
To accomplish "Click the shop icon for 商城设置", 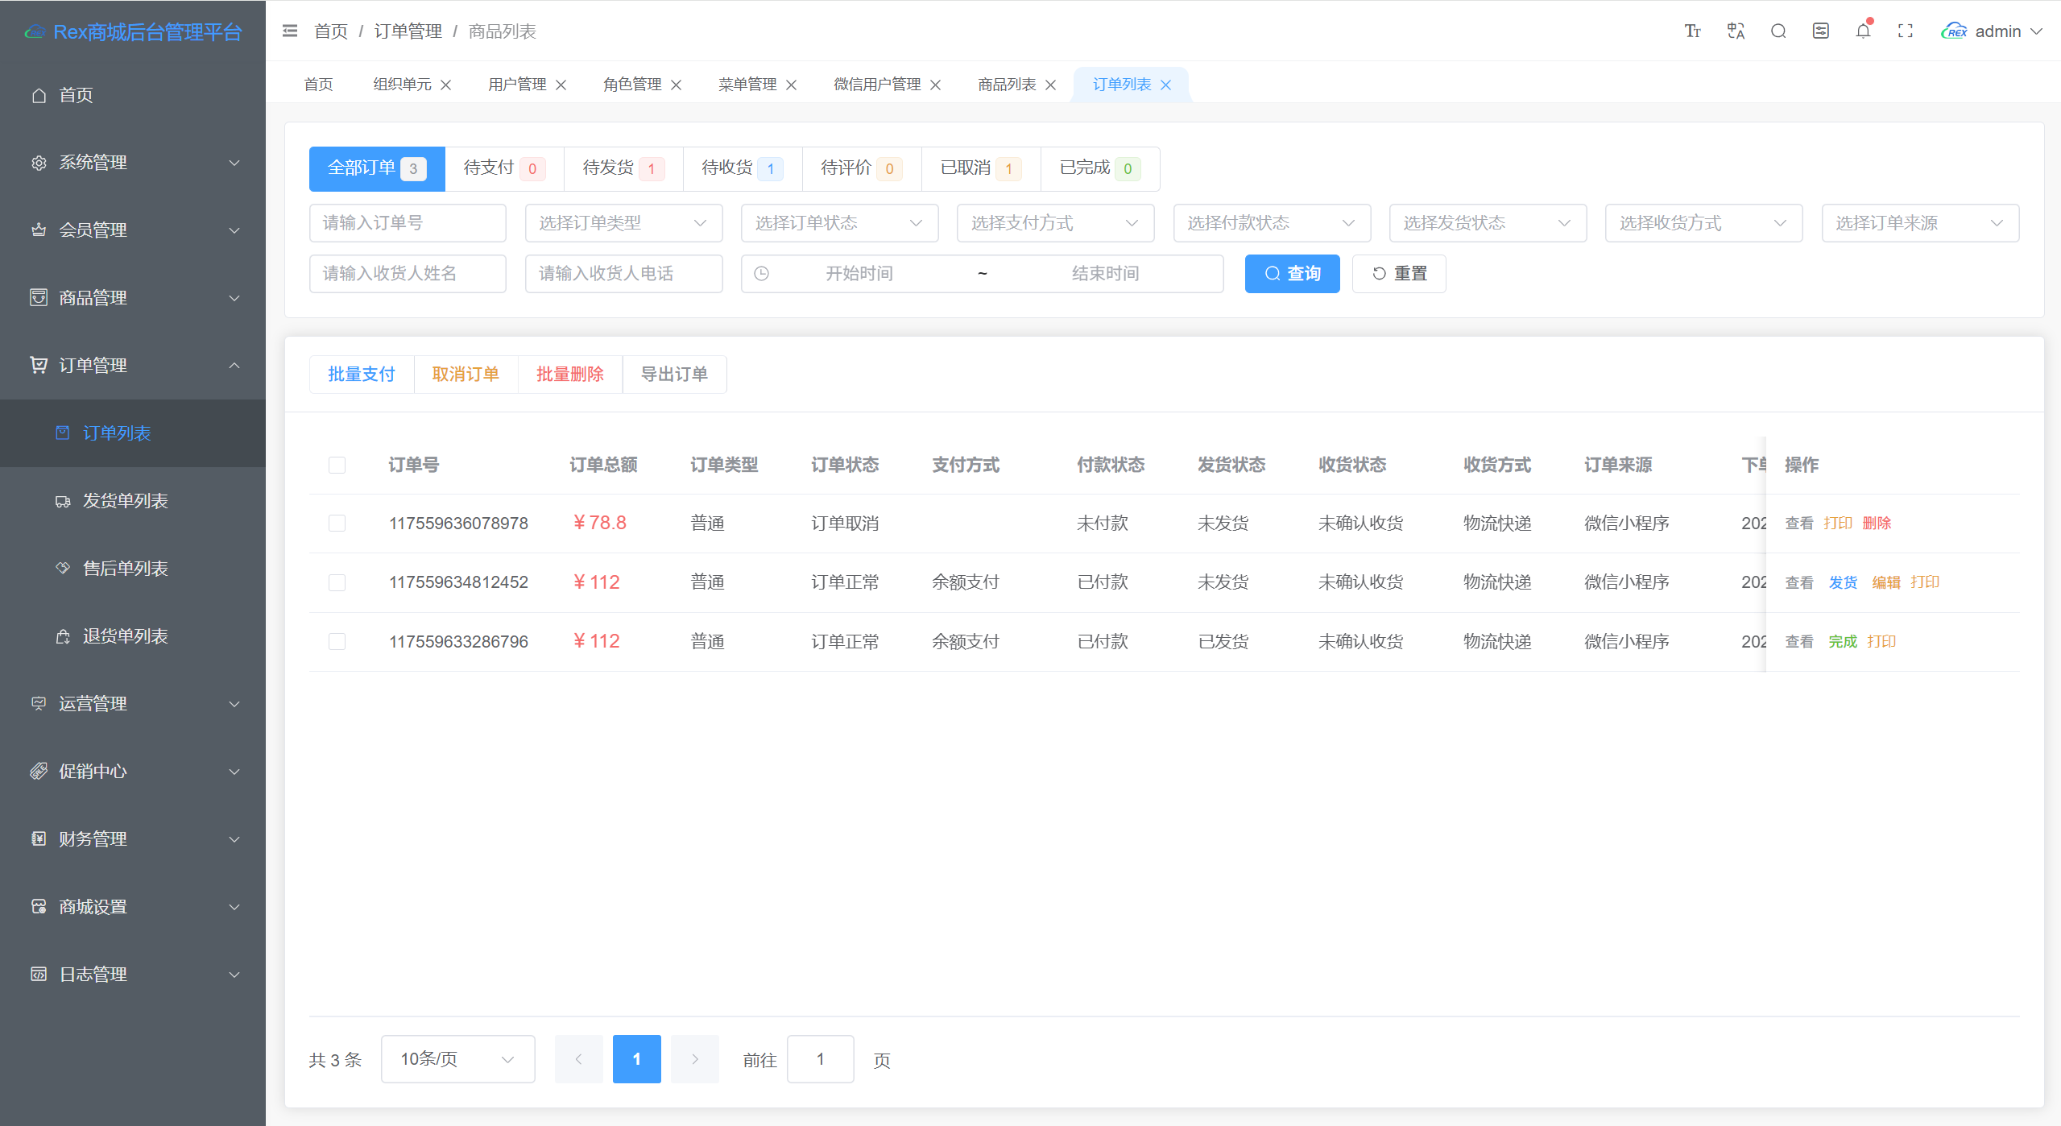I will (x=39, y=907).
